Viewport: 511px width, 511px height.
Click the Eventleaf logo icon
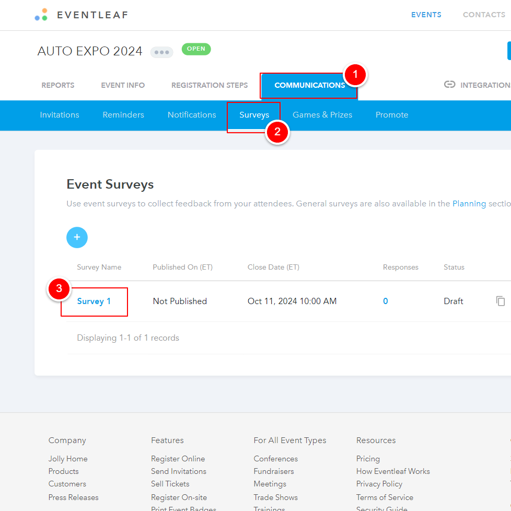coord(41,14)
